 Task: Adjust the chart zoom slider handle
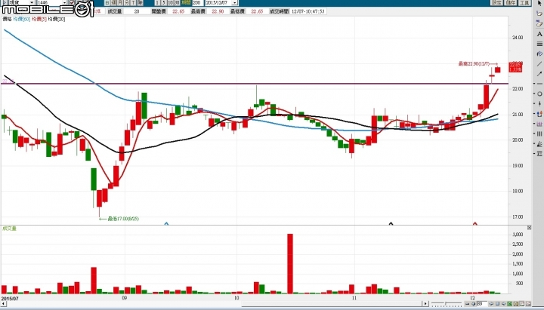[446, 304]
